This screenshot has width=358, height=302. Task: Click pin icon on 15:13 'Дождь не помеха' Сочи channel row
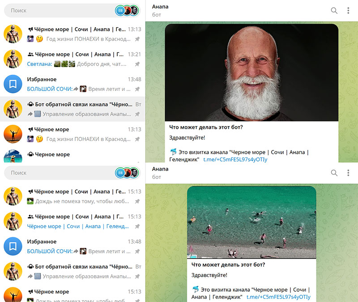coord(137,201)
